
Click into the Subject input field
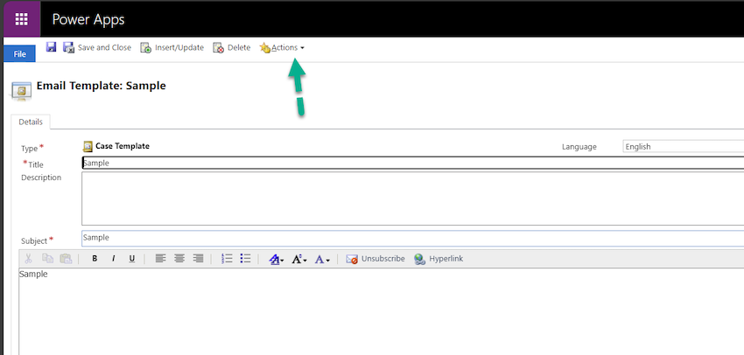[x=413, y=238]
